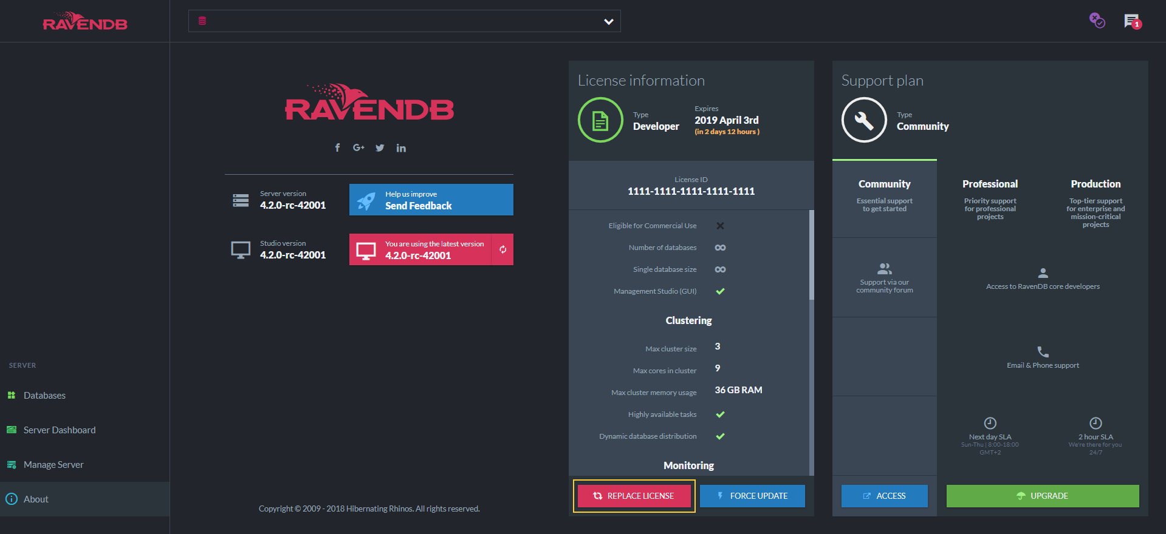Select About in the sidebar
1166x534 pixels.
(84, 499)
